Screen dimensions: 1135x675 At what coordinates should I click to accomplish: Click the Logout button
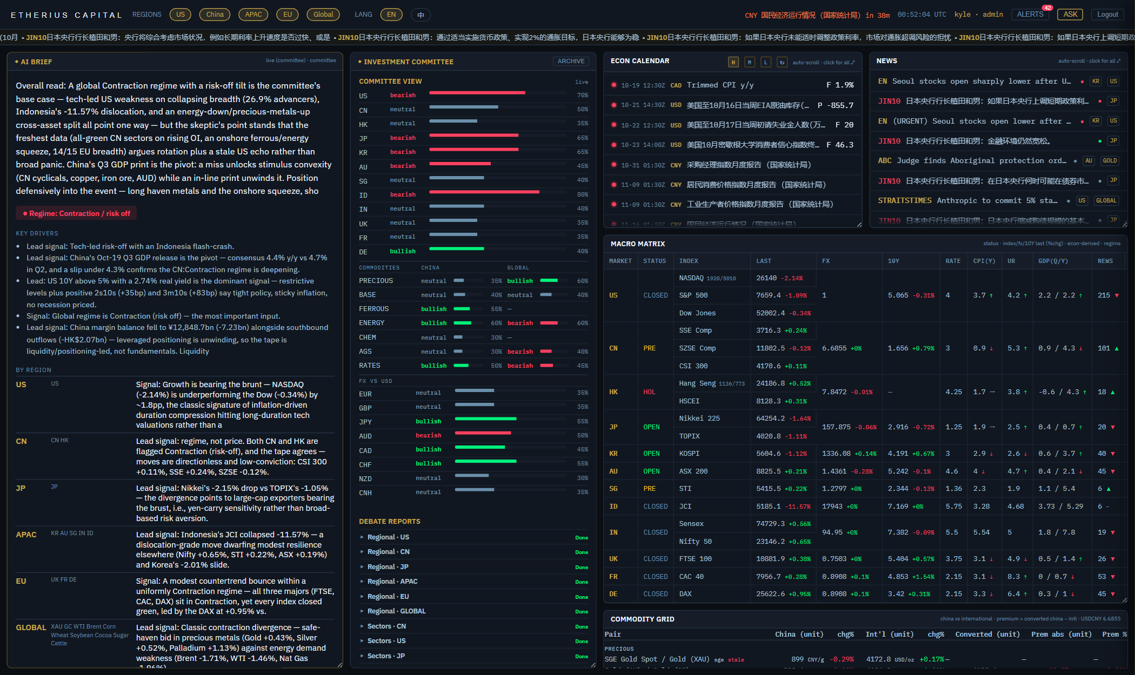coord(1107,15)
